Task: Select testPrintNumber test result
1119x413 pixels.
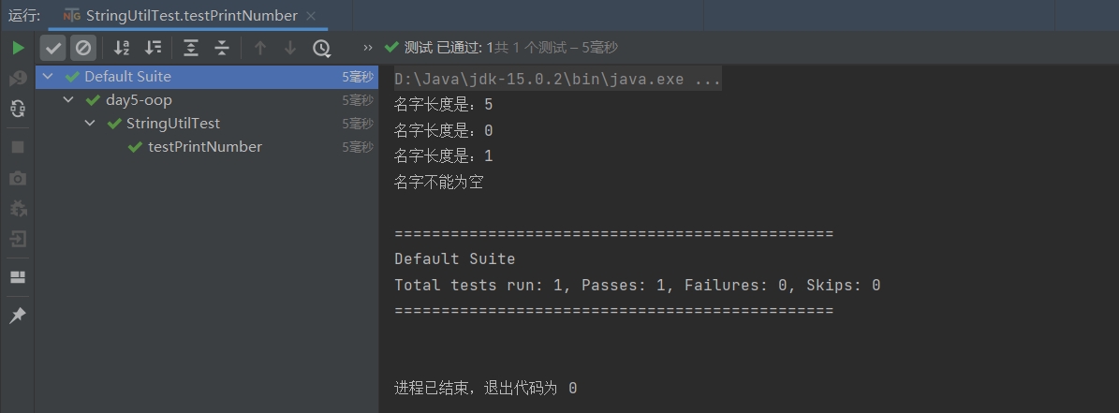Action: pyautogui.click(x=204, y=147)
